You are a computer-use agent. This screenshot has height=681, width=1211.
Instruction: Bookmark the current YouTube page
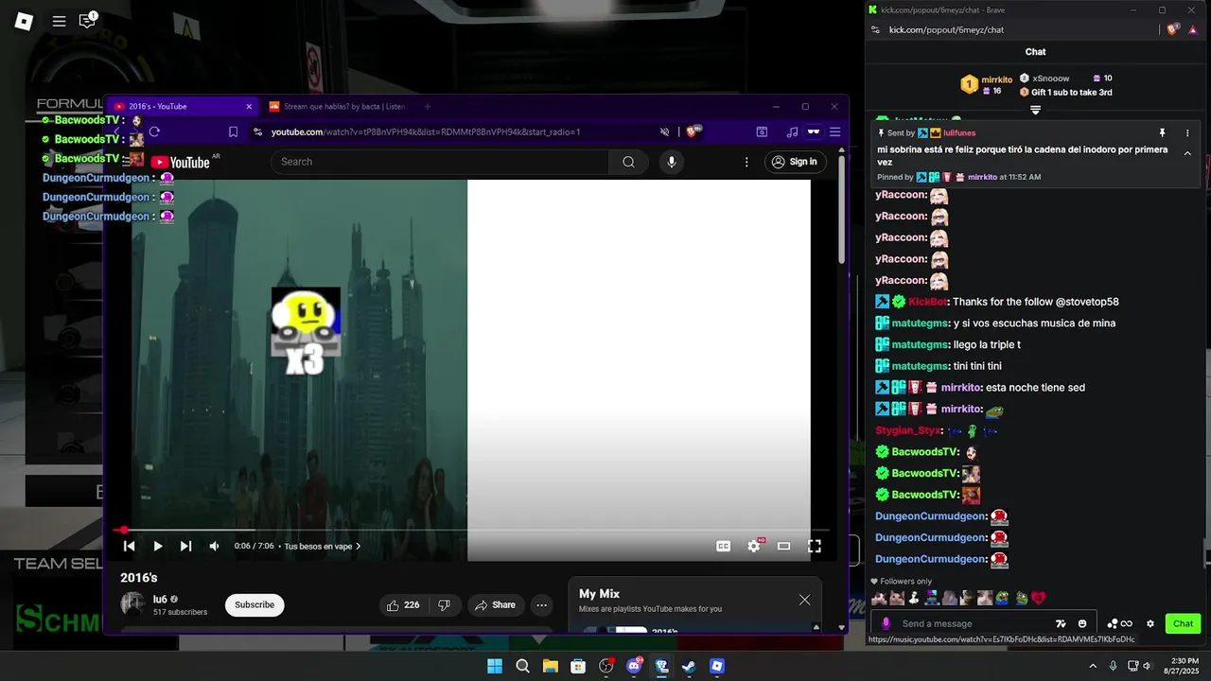(x=233, y=131)
